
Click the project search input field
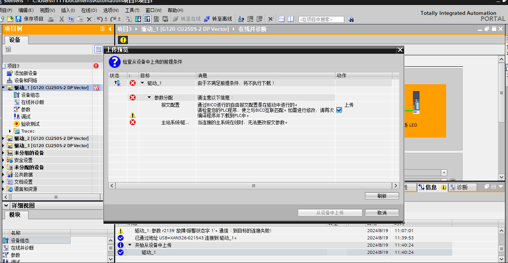pyautogui.click(x=321, y=19)
